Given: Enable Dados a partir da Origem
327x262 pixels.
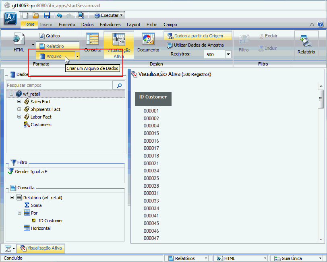Looking at the screenshot, I should point(197,36).
